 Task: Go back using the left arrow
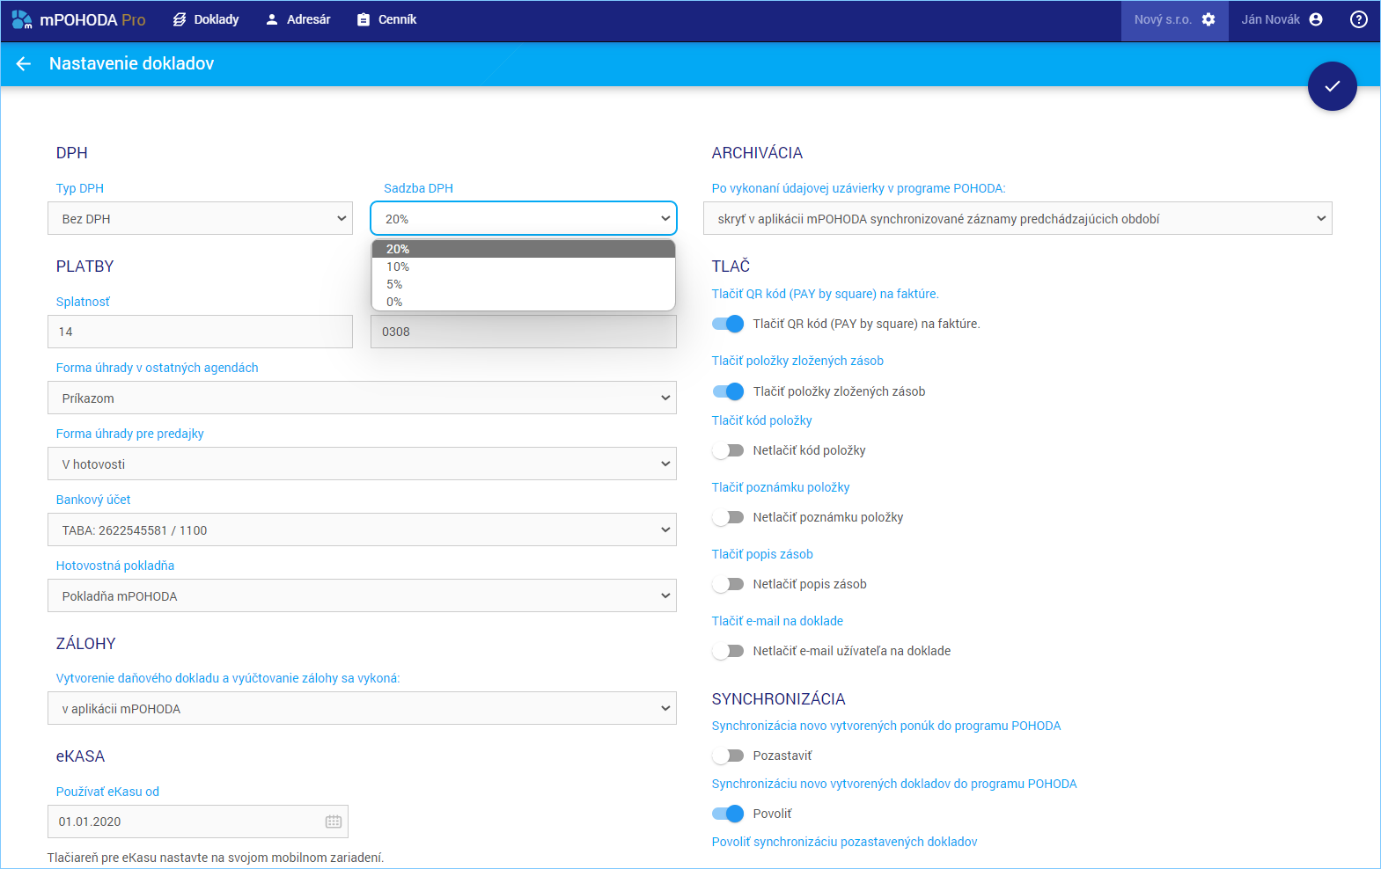(24, 63)
